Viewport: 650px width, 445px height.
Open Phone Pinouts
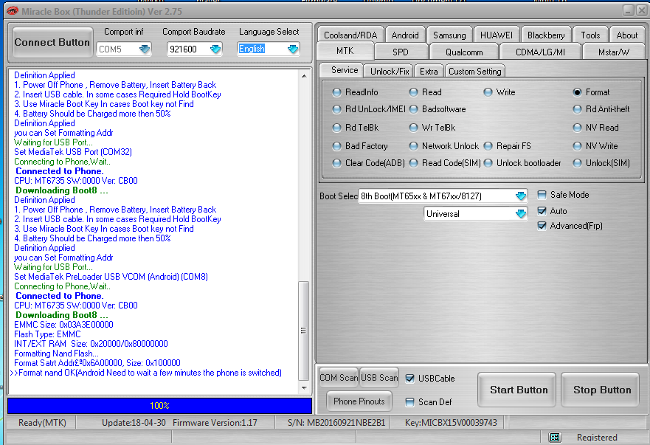(x=359, y=401)
